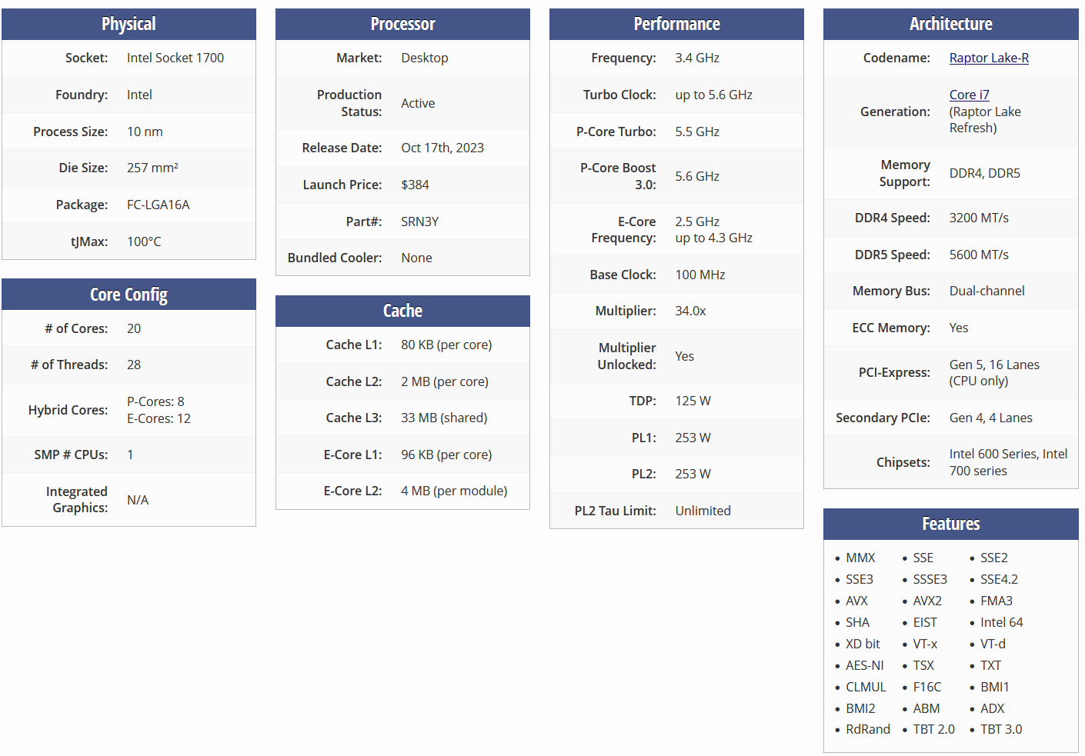
Task: Select the 'Intel 600 Series' chipsets value
Action: [x=994, y=454]
